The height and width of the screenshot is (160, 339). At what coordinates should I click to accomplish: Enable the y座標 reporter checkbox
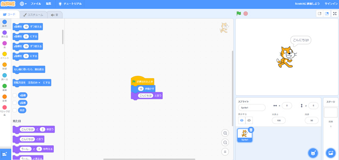pos(14,103)
